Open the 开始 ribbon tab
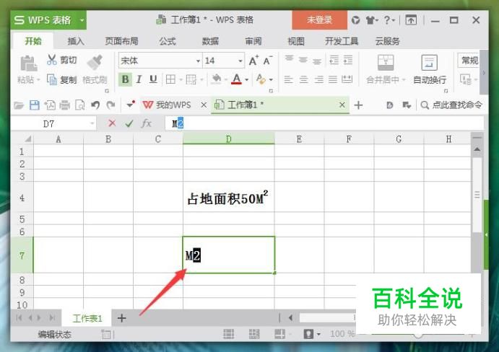Screen dimensions: 499x352 point(33,41)
